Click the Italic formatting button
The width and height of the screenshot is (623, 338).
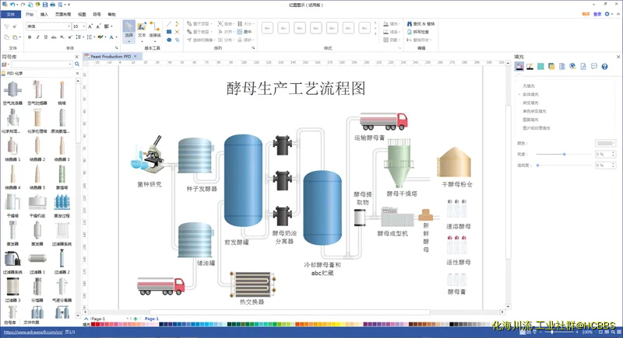click(37, 37)
